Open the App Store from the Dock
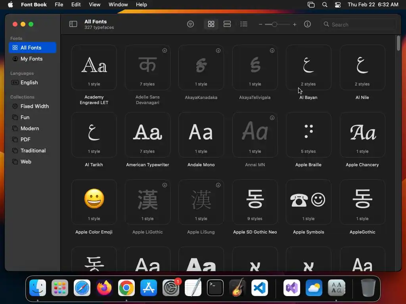The height and width of the screenshot is (304, 406). coord(149,288)
